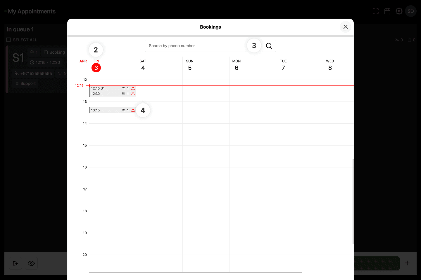Select Friday 3 in calendar header
Image resolution: width=421 pixels, height=280 pixels.
96,66
